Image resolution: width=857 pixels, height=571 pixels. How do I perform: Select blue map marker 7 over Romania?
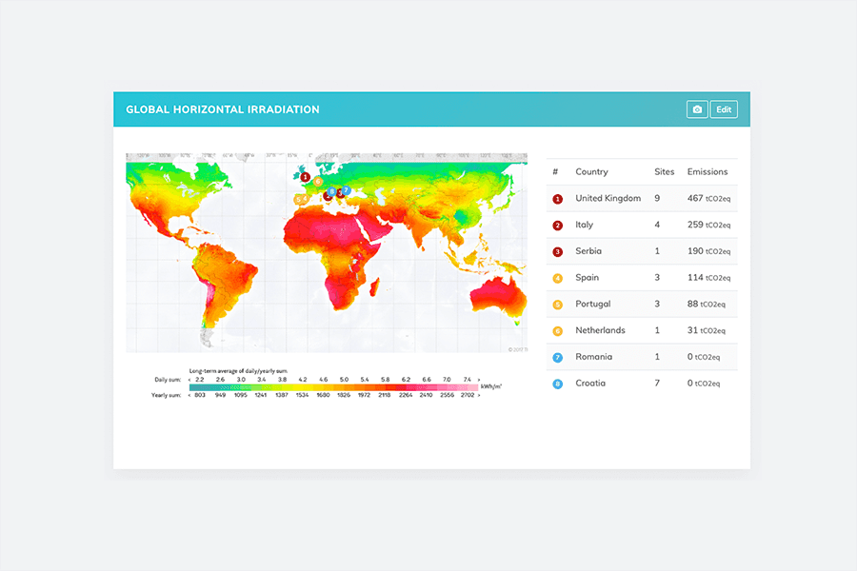point(347,189)
